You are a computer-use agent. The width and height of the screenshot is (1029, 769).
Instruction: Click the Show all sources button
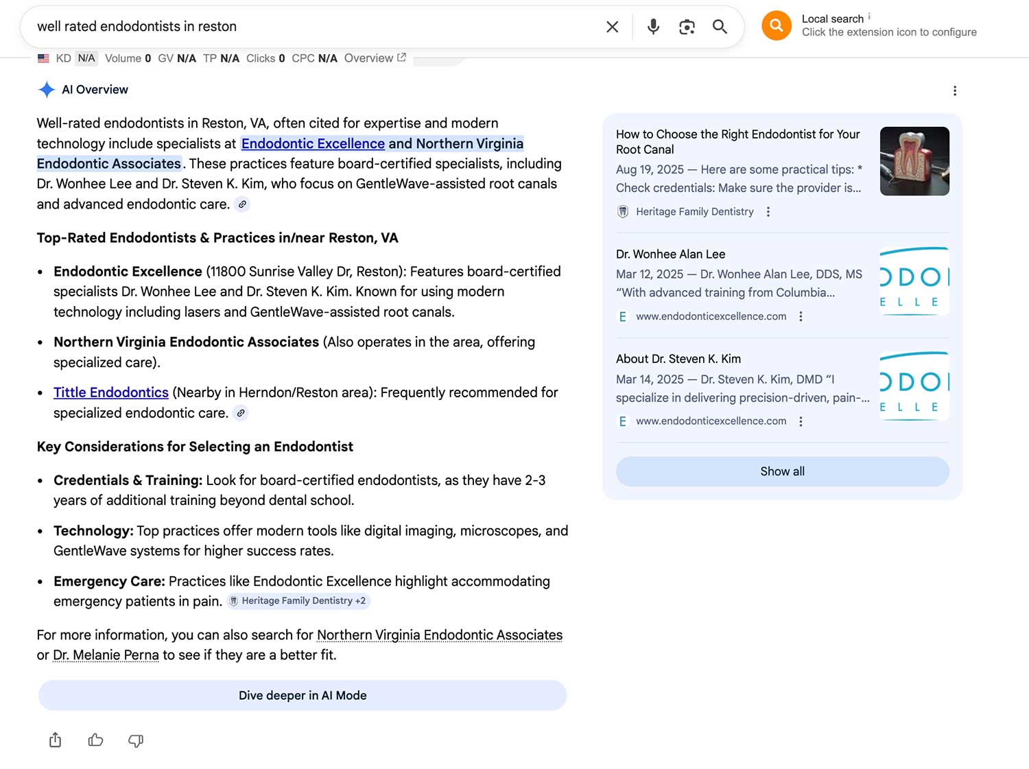[782, 471]
